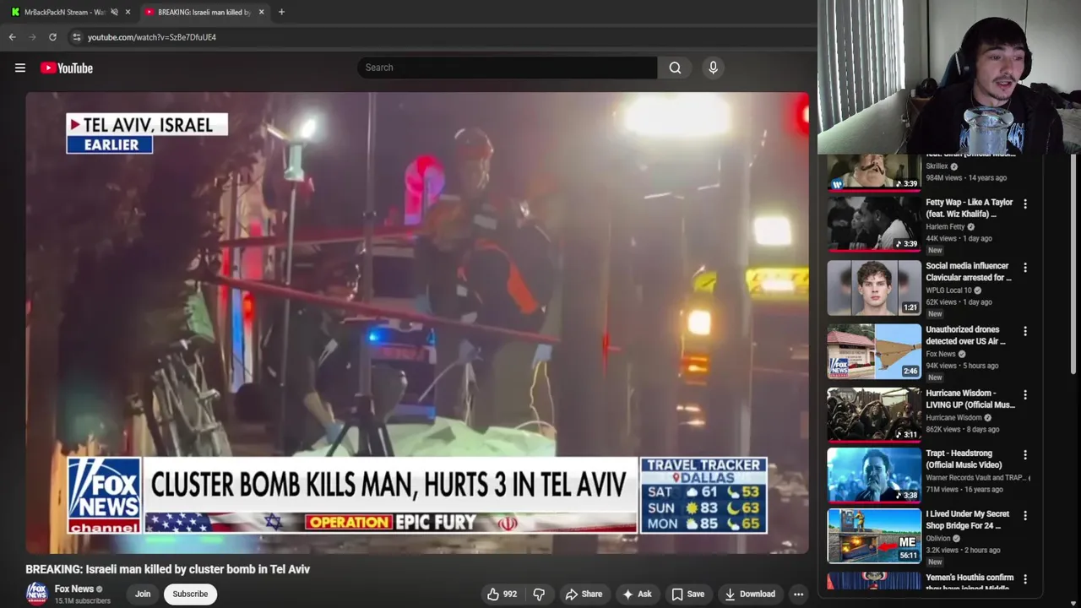Open options for Unauthorized drones video
The width and height of the screenshot is (1081, 608).
[x=1025, y=331]
